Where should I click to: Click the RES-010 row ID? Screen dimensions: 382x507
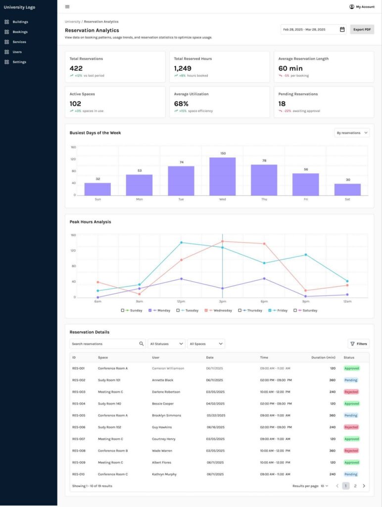pyautogui.click(x=78, y=474)
